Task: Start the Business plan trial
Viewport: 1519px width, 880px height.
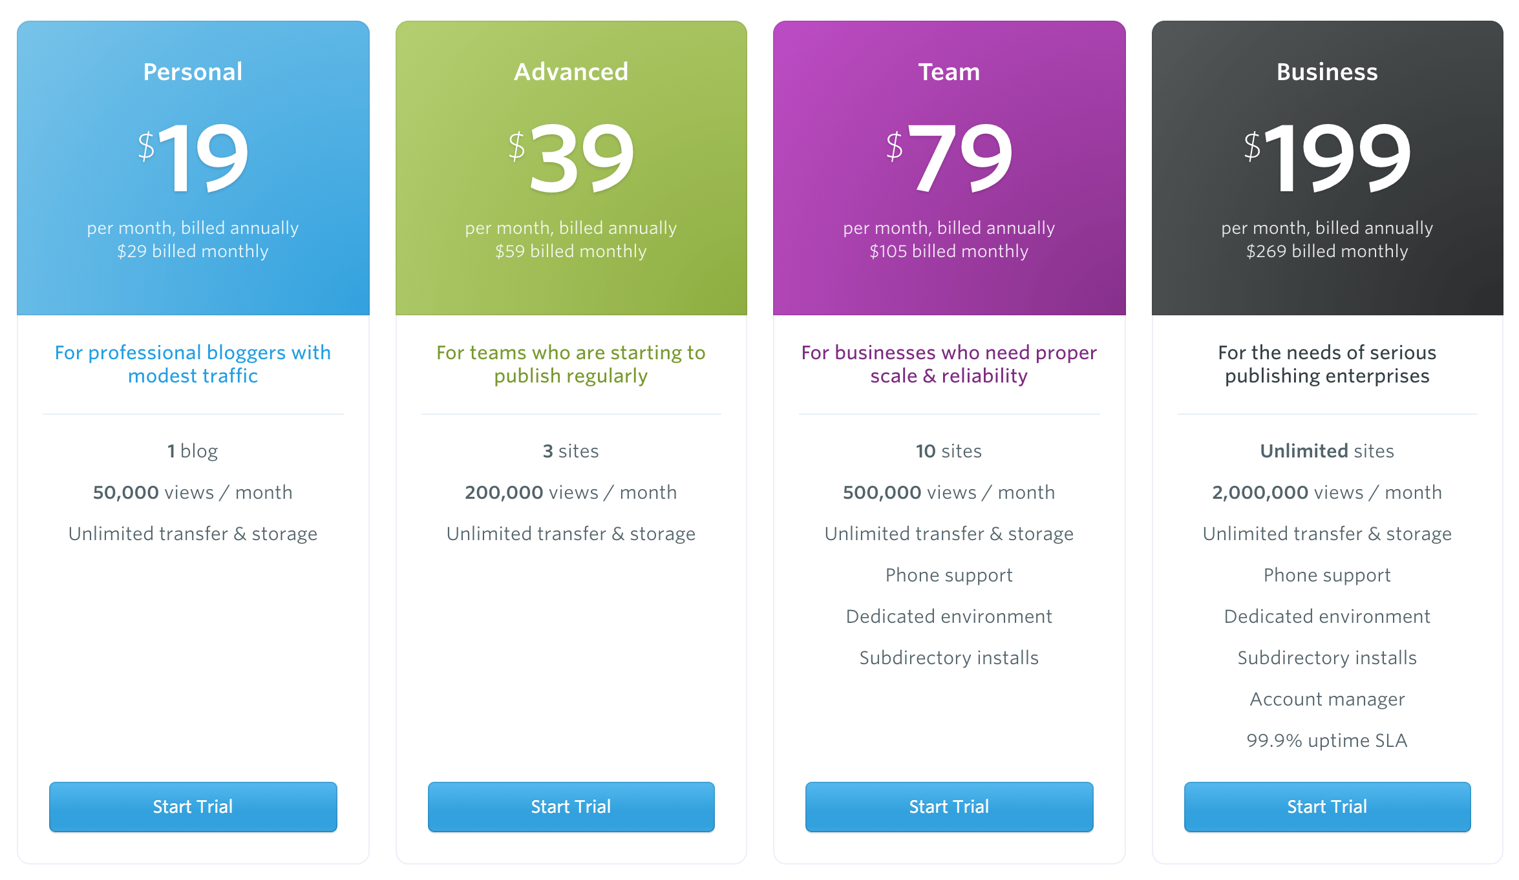Action: pos(1327,806)
